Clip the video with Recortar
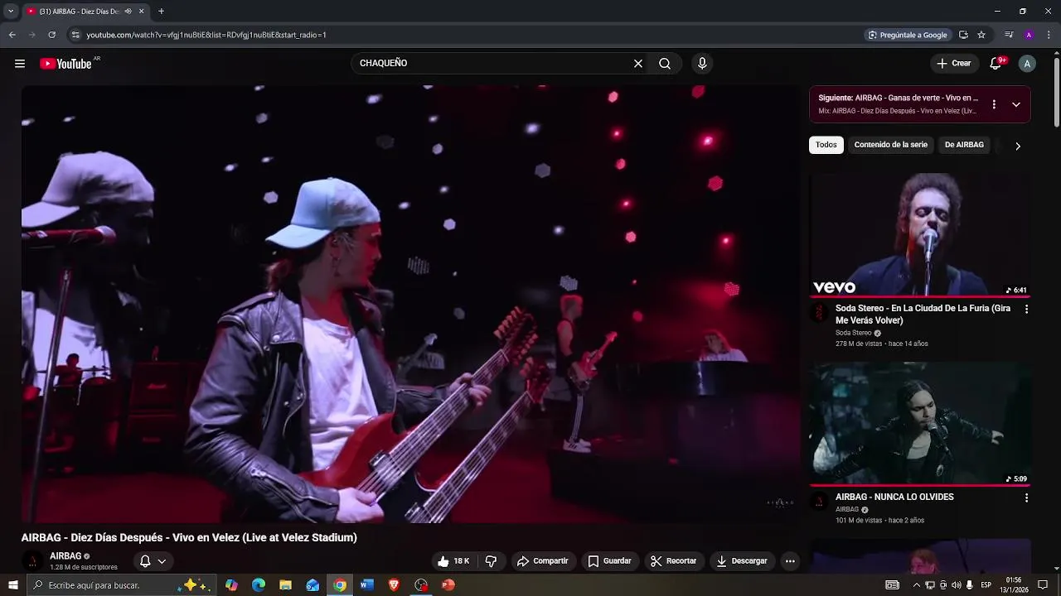Viewport: 1061px width, 596px height. pos(673,561)
